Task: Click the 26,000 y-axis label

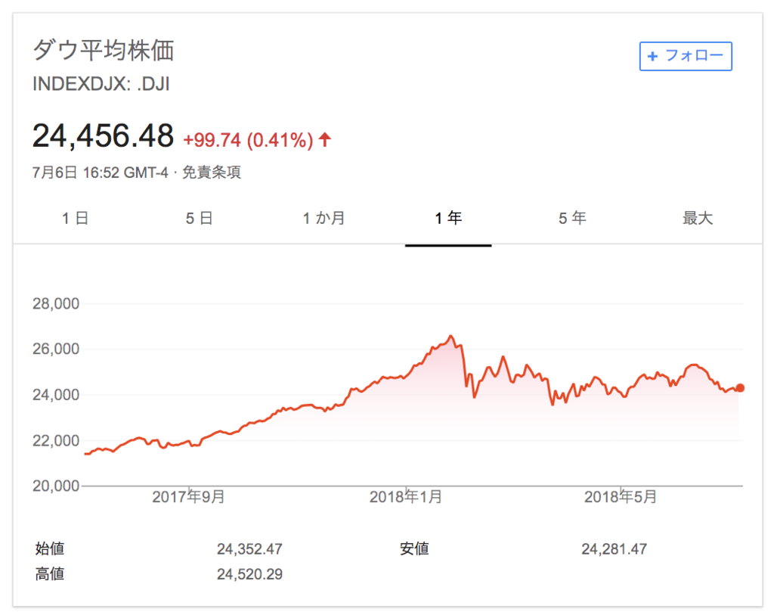Action: [56, 349]
